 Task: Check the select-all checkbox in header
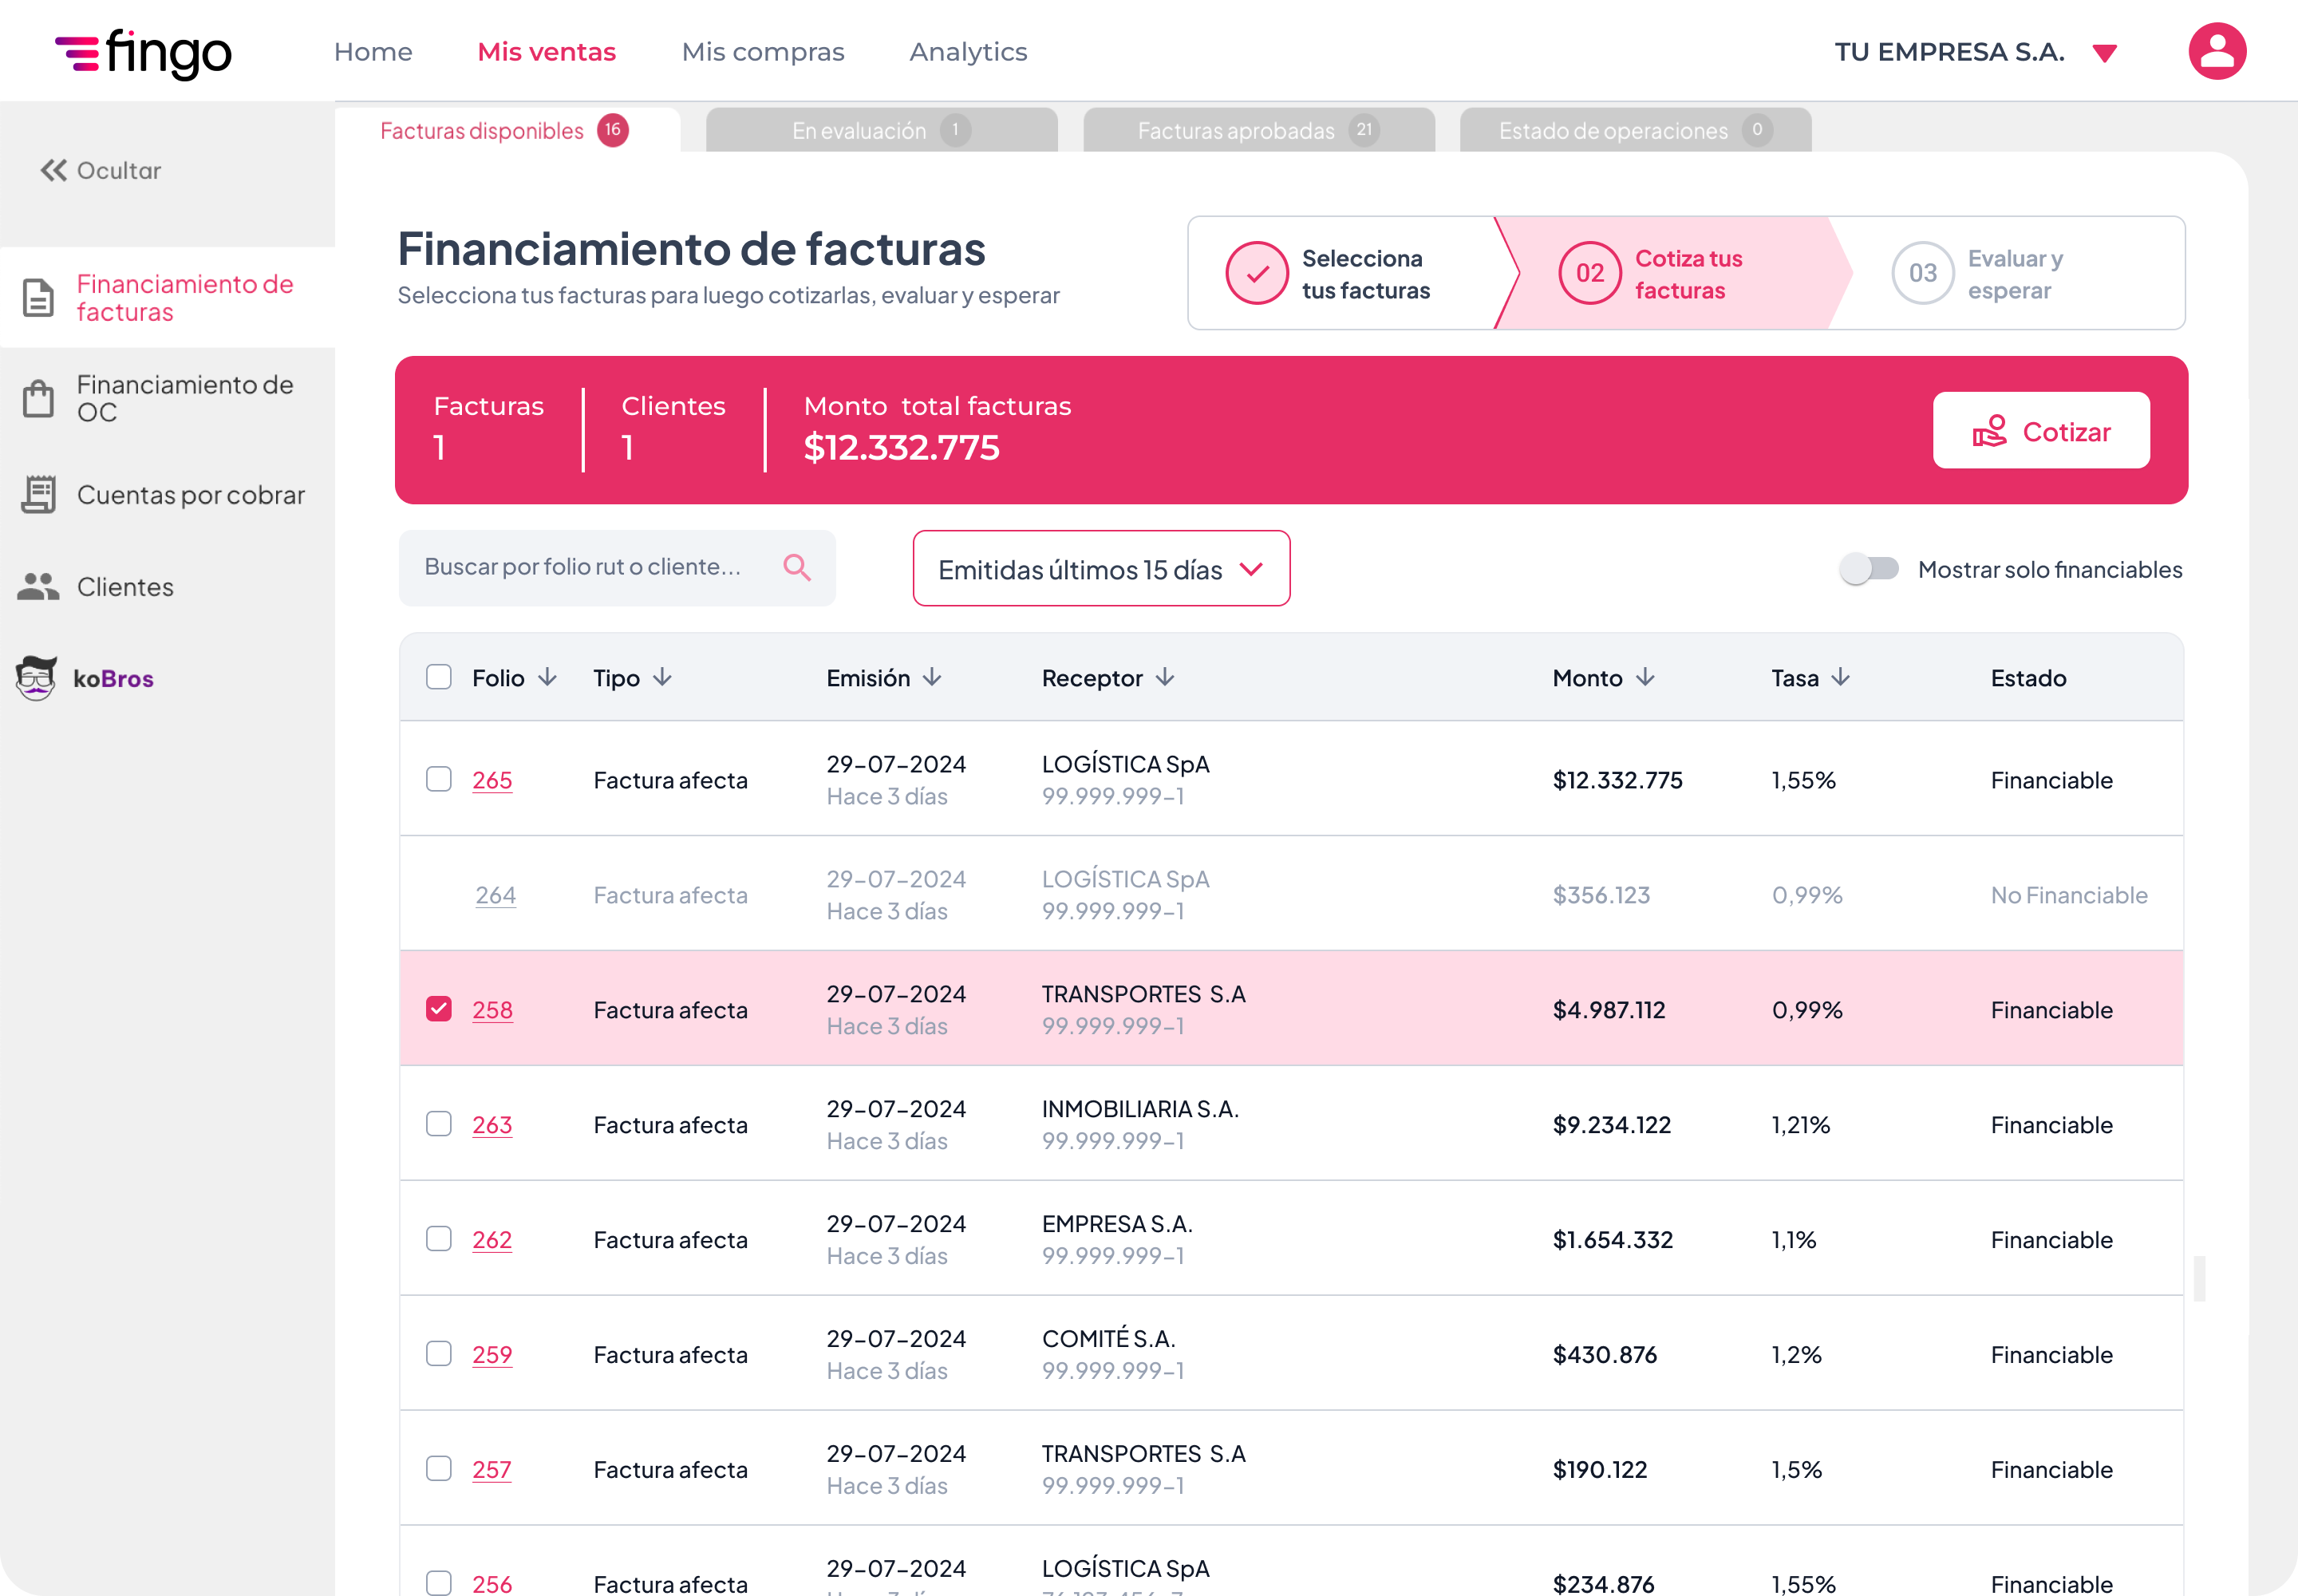(x=439, y=677)
